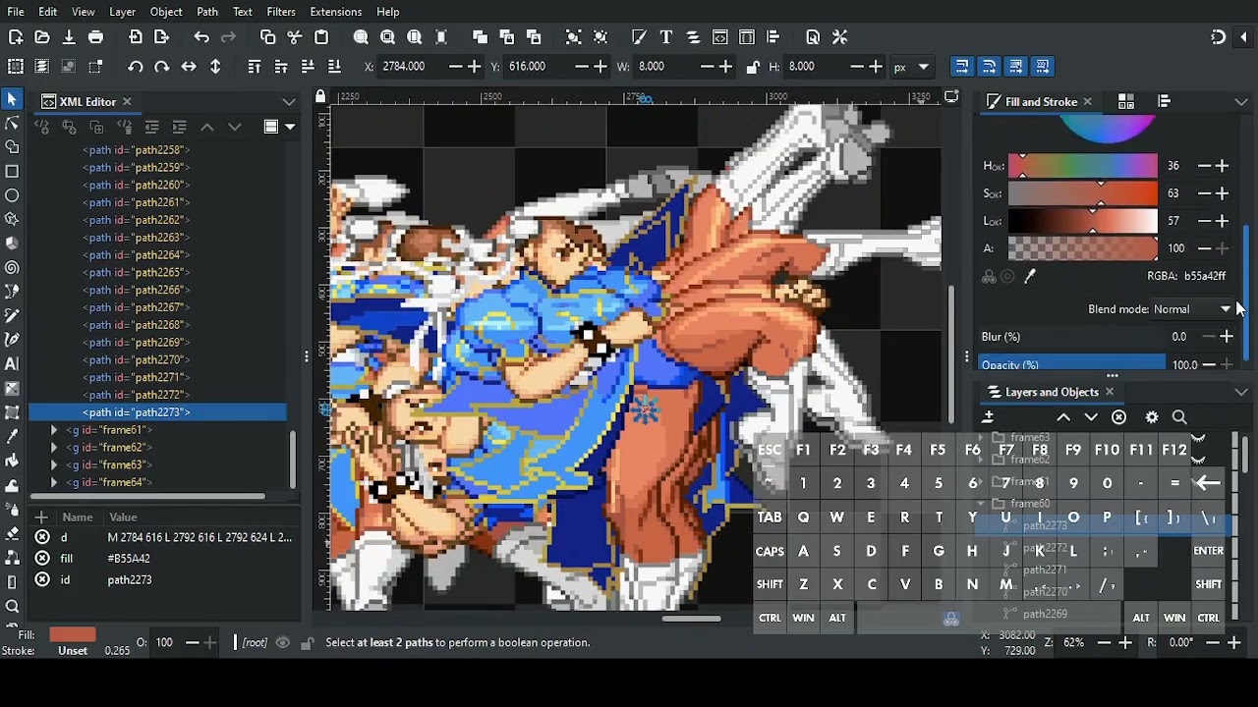Toggle the guides lock at canvas corner
1258x707 pixels.
point(320,96)
